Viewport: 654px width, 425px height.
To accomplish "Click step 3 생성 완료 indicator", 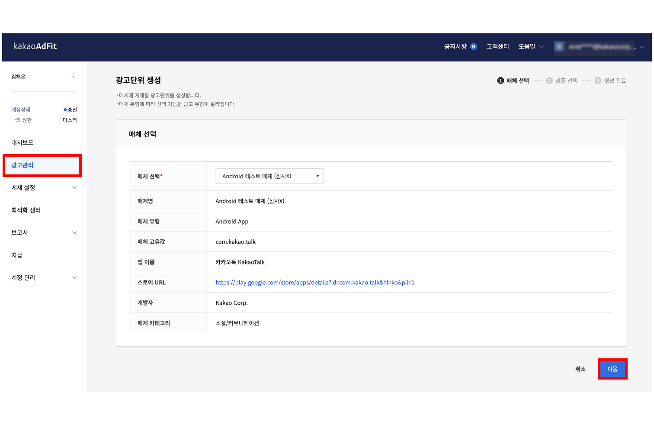I will point(610,80).
